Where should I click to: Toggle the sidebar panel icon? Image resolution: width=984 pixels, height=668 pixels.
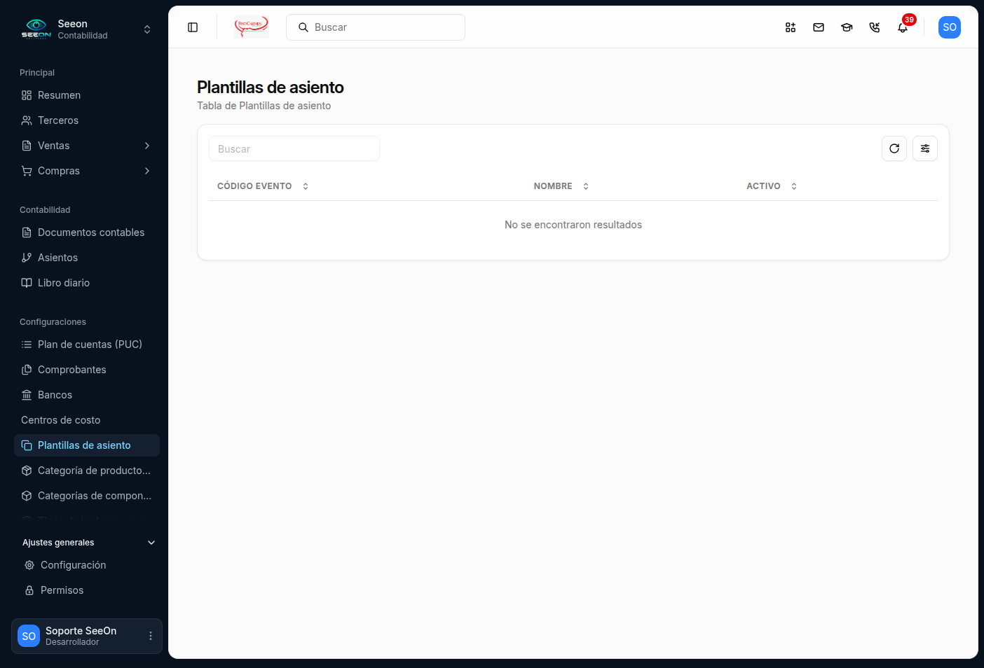click(193, 27)
